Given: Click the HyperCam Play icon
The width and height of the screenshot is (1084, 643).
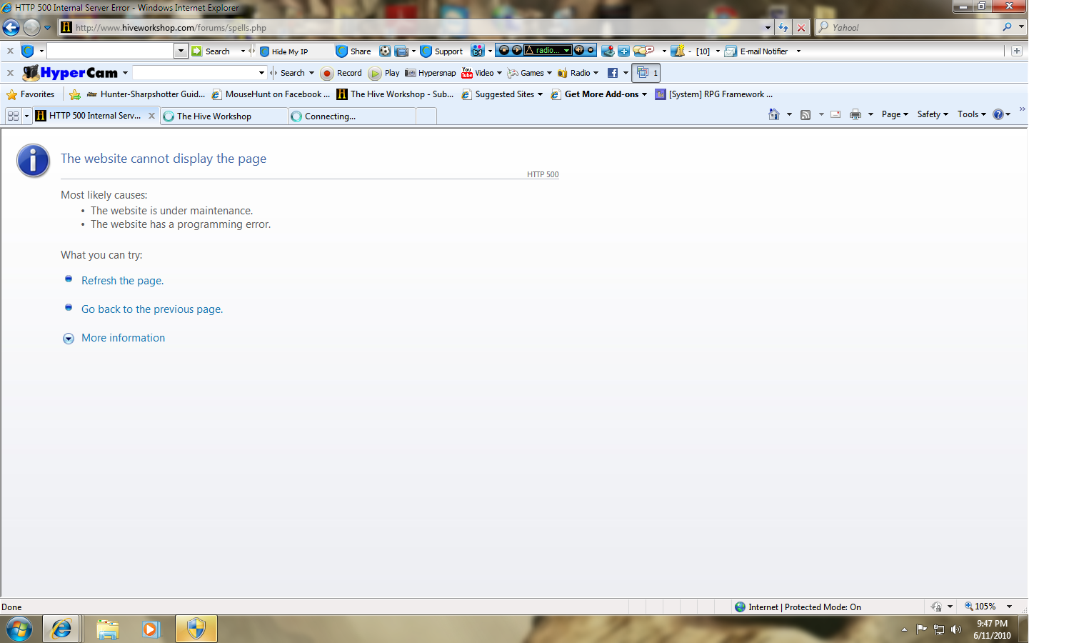Looking at the screenshot, I should tap(375, 73).
